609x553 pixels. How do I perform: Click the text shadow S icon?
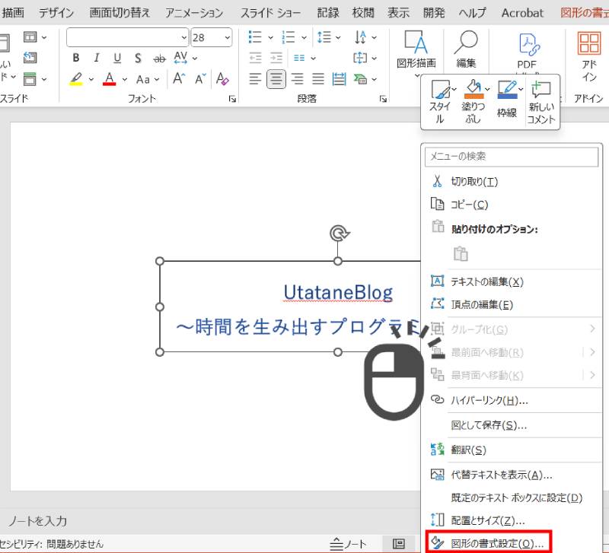137,59
